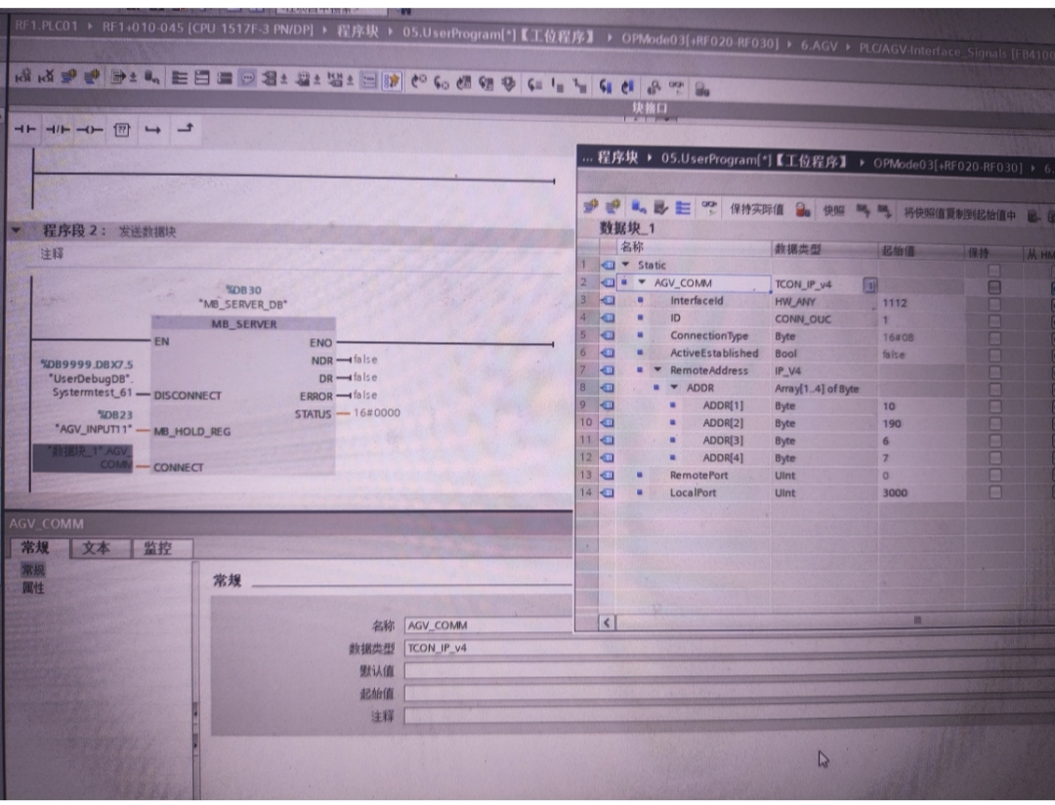Click the expand all rows list icon in data block toolbar
The width and height of the screenshot is (1055, 805).
683,208
